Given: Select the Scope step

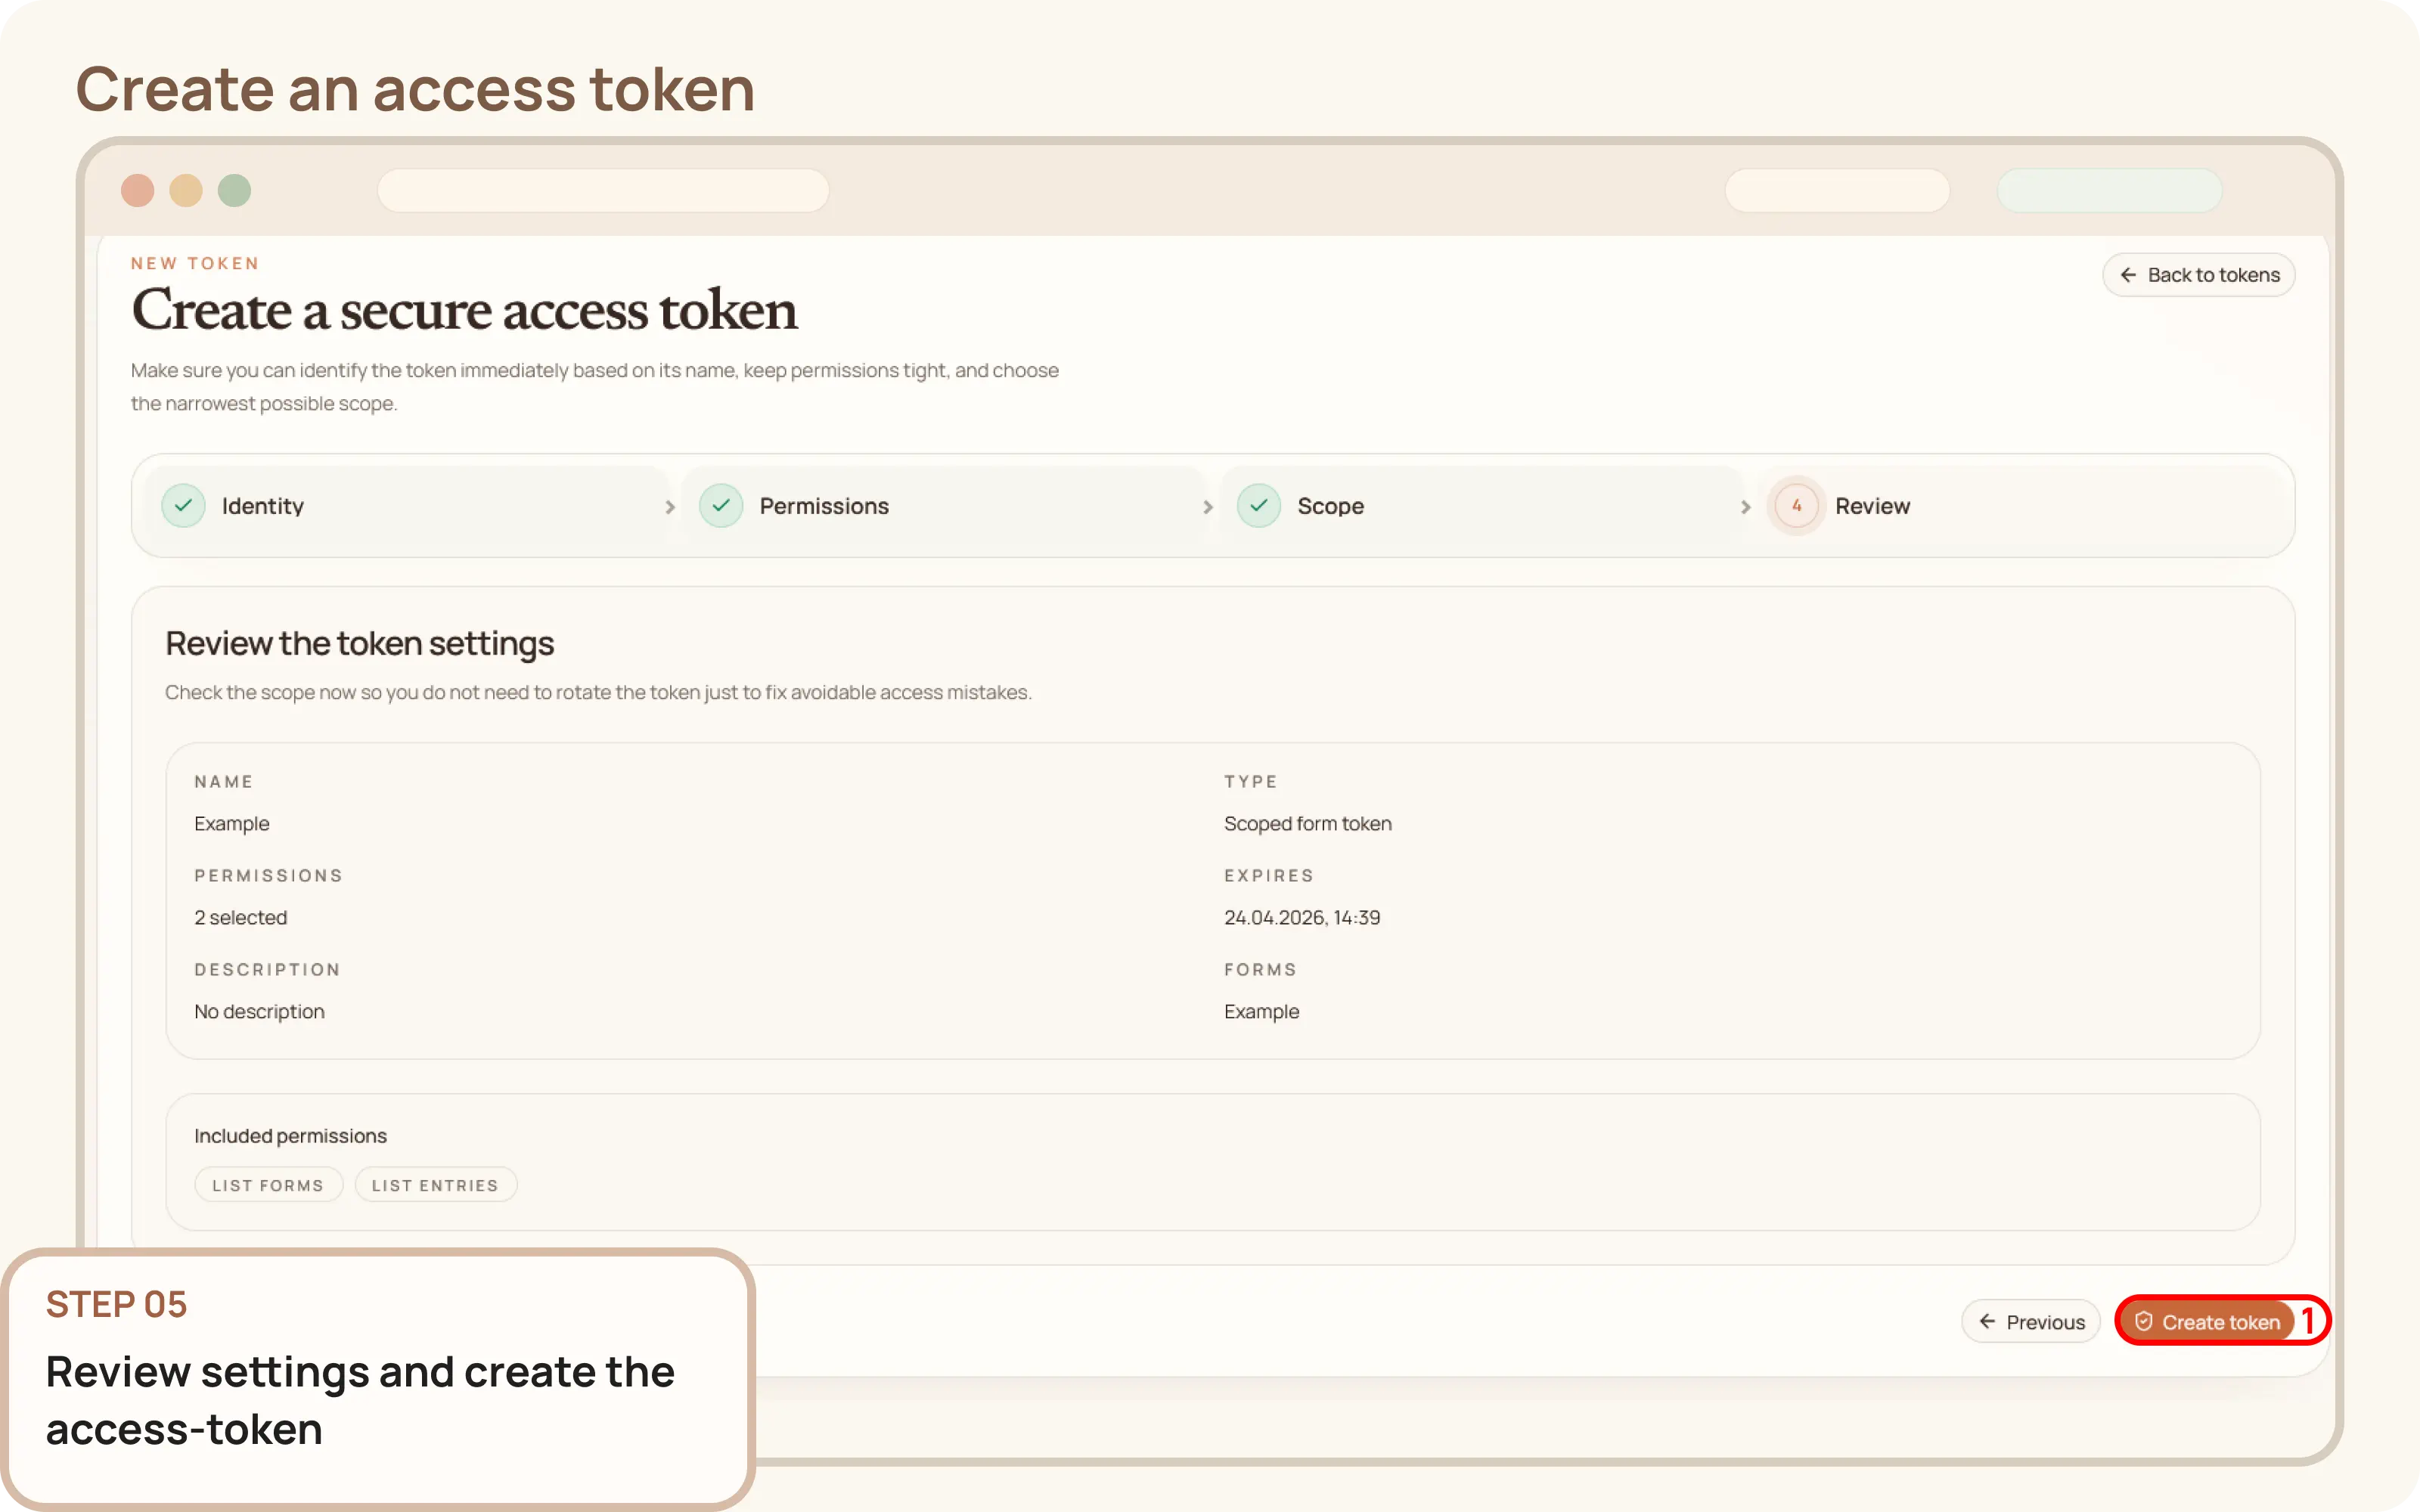Looking at the screenshot, I should point(1330,506).
